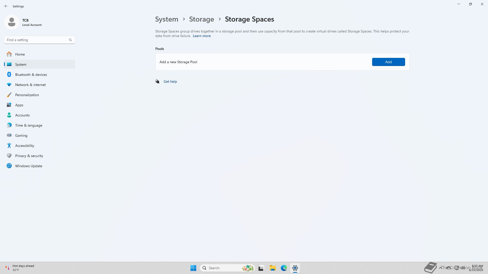Click System in the breadcrumb path

(x=166, y=19)
